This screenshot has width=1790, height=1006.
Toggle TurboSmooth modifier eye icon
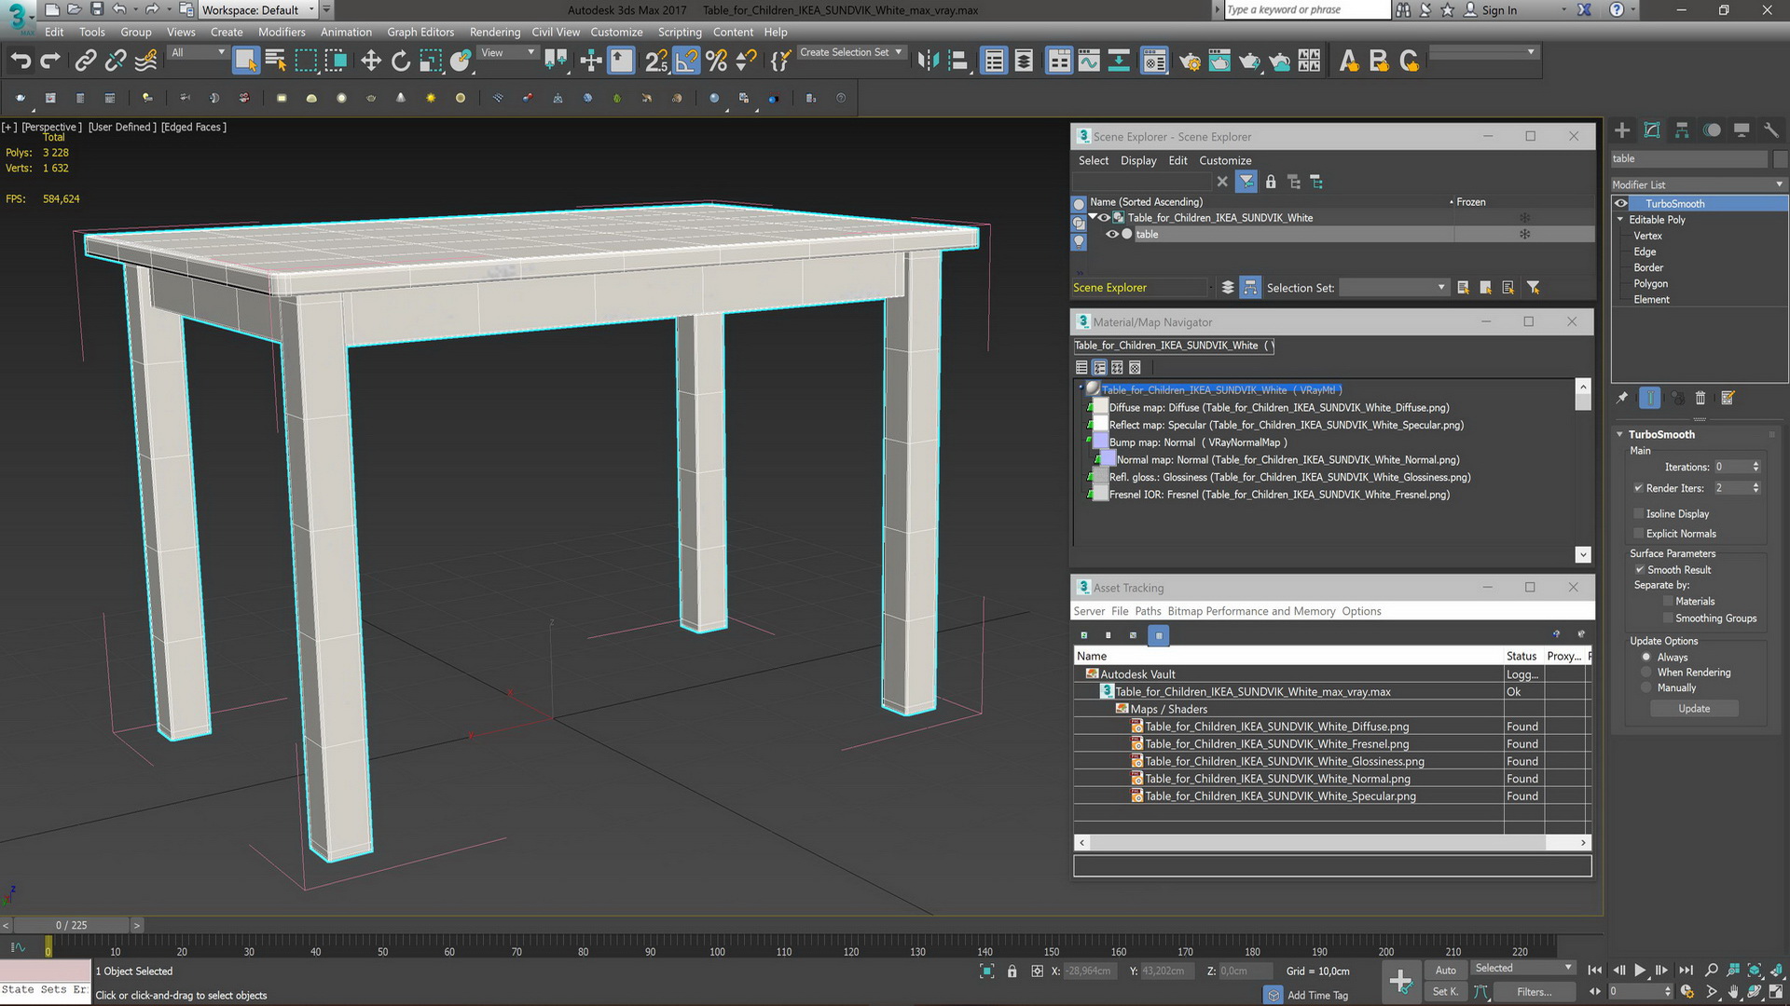pyautogui.click(x=1621, y=204)
